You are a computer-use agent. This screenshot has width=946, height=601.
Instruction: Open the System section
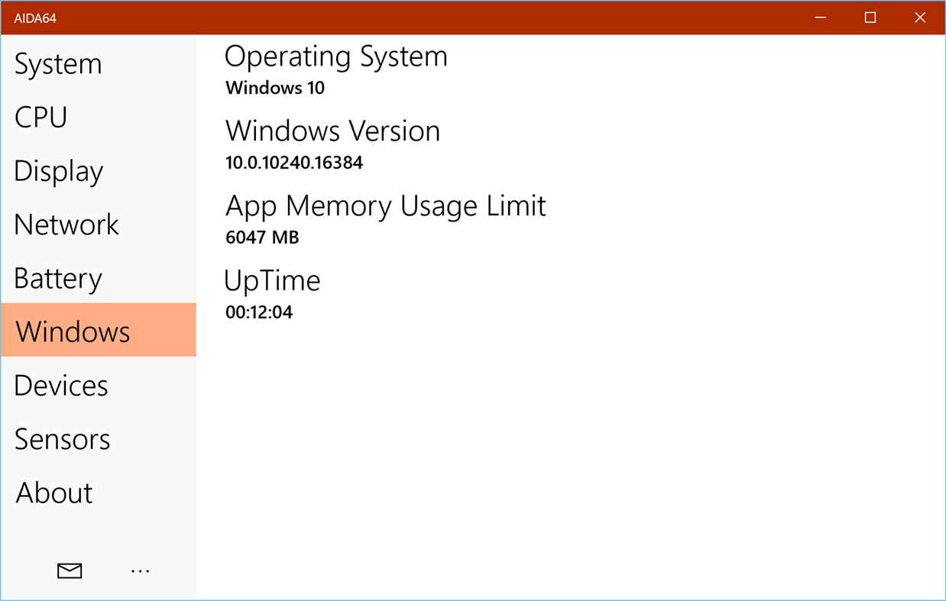point(58,64)
